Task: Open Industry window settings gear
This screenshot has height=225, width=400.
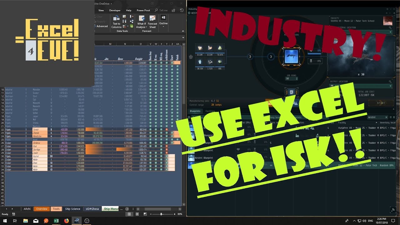Action: (x=189, y=13)
